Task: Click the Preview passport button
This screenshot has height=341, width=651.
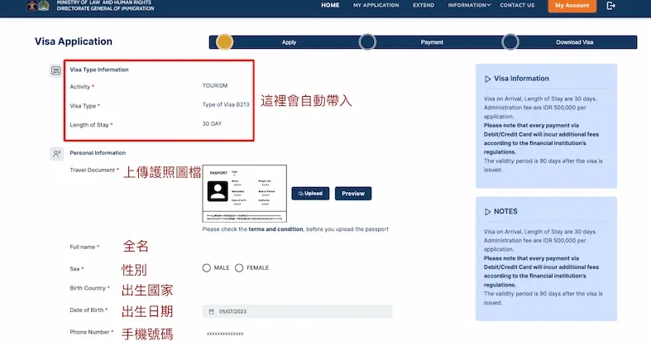Action: [353, 194]
